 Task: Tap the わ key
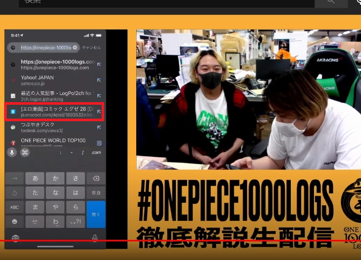coord(55,221)
